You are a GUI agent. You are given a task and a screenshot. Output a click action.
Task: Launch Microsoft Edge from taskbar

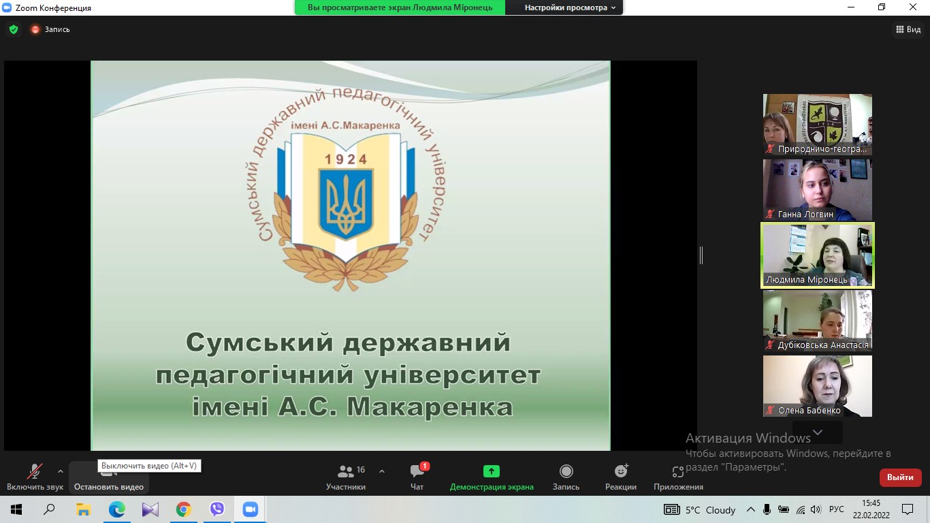click(x=117, y=509)
